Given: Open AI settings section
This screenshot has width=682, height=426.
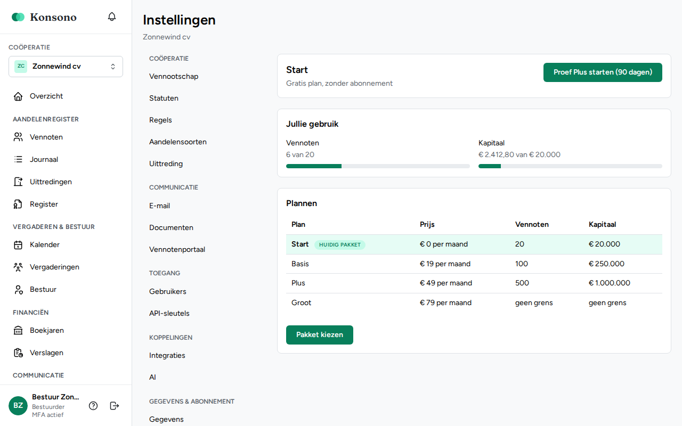Looking at the screenshot, I should click(x=152, y=378).
